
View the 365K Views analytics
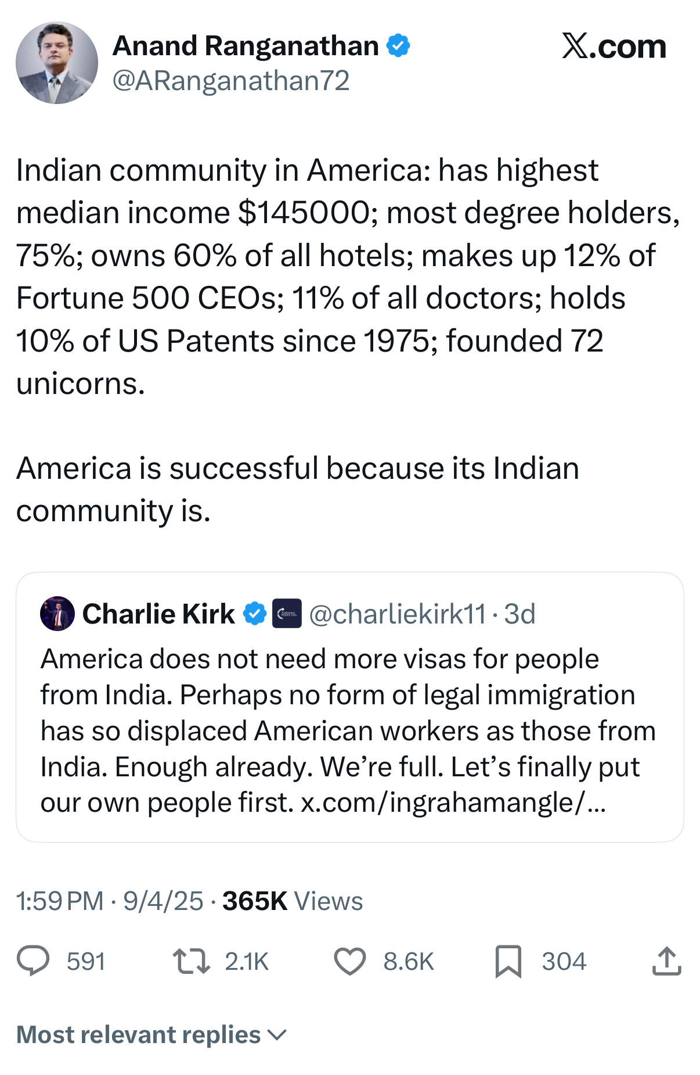(293, 901)
